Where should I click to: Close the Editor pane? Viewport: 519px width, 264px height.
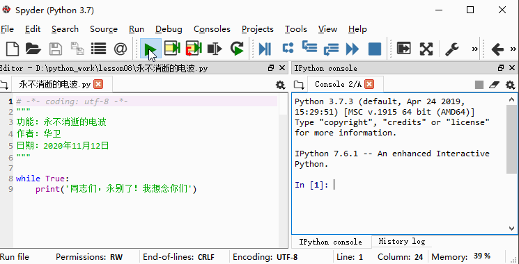282,68
